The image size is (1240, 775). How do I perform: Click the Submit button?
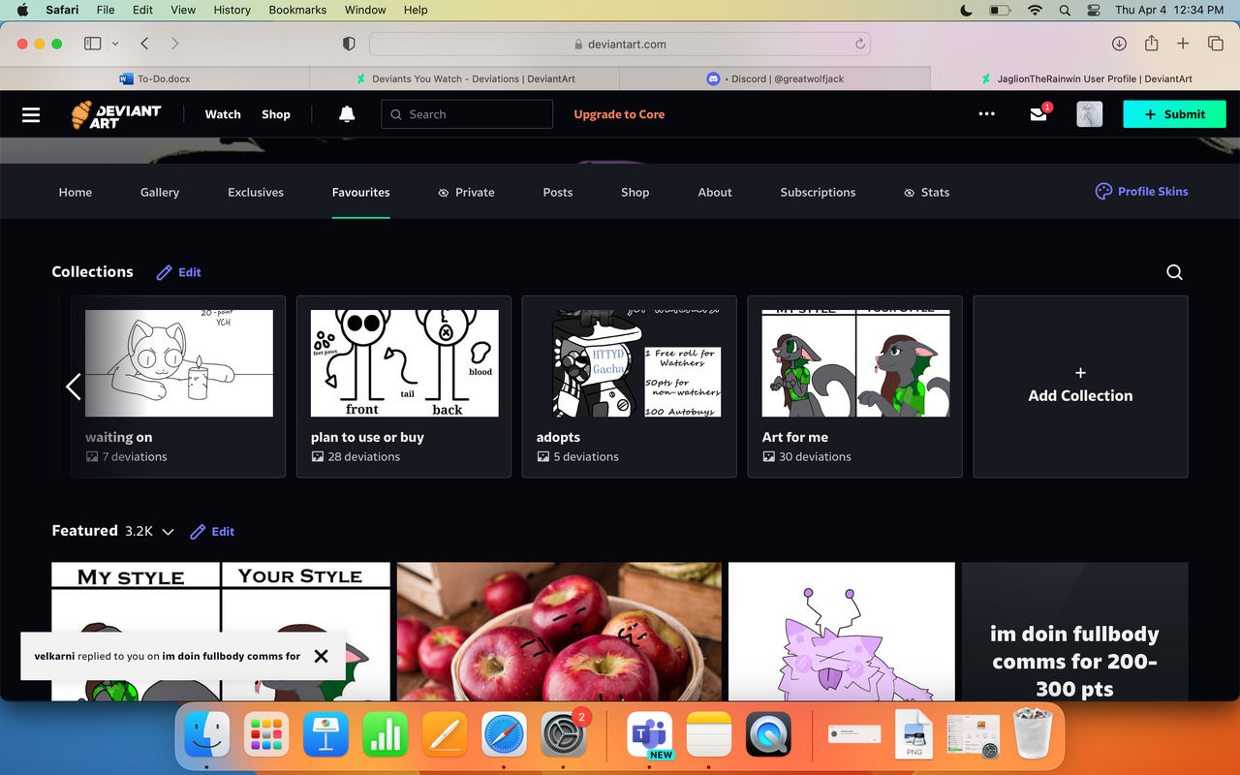coord(1174,114)
